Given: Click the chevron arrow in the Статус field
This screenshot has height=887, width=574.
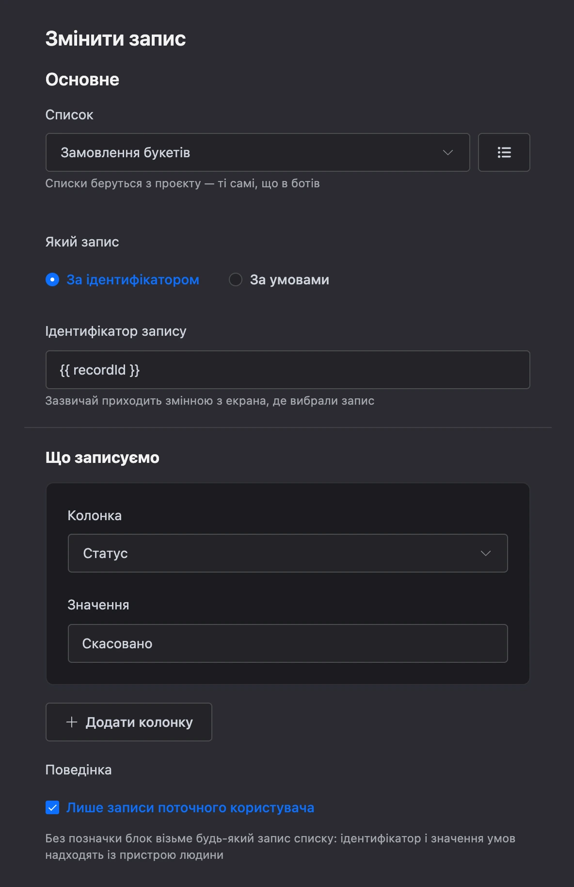Looking at the screenshot, I should (486, 553).
